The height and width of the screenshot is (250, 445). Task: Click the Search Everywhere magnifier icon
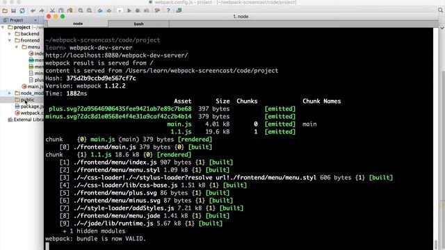[440, 10]
